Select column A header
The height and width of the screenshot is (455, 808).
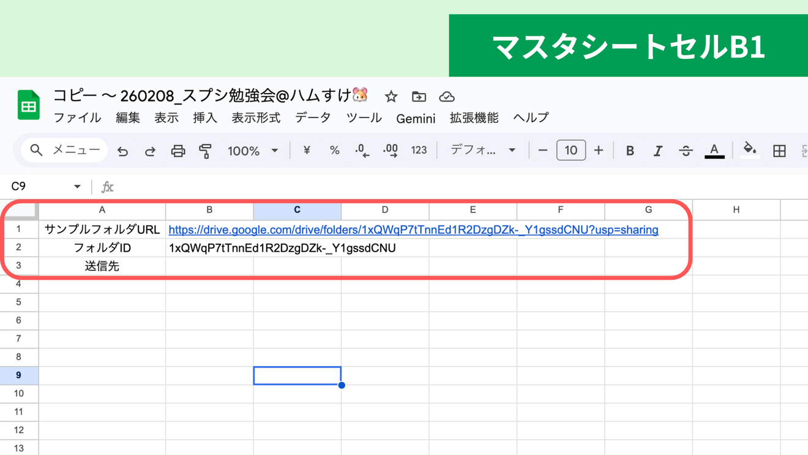tap(102, 210)
